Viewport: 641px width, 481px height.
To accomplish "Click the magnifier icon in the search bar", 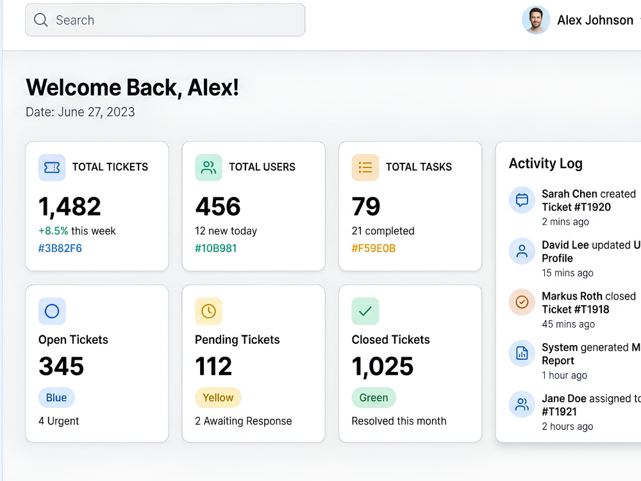I will coord(41,20).
